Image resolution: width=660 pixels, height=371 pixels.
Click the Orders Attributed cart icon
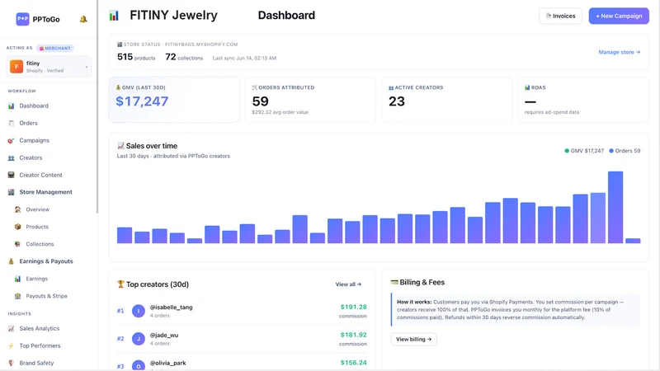(254, 87)
